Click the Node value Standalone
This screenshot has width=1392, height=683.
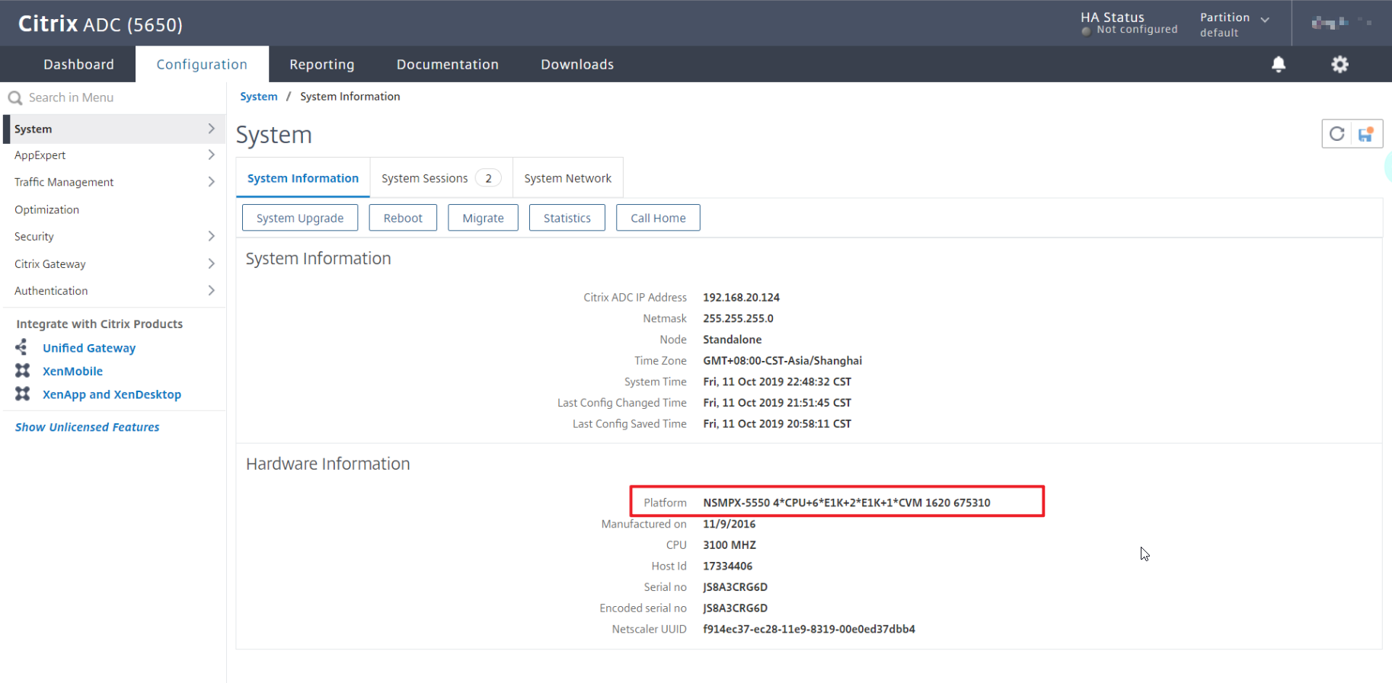(x=732, y=340)
